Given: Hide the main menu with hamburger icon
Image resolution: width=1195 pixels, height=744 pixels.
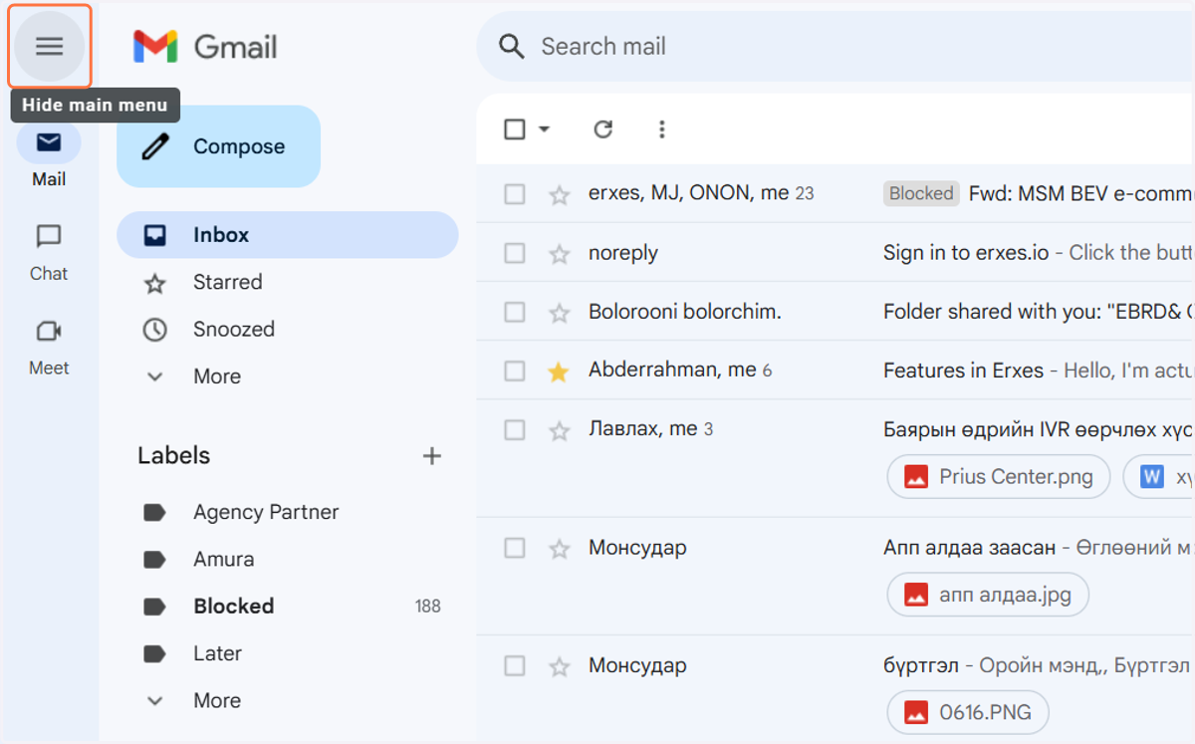Looking at the screenshot, I should (50, 46).
